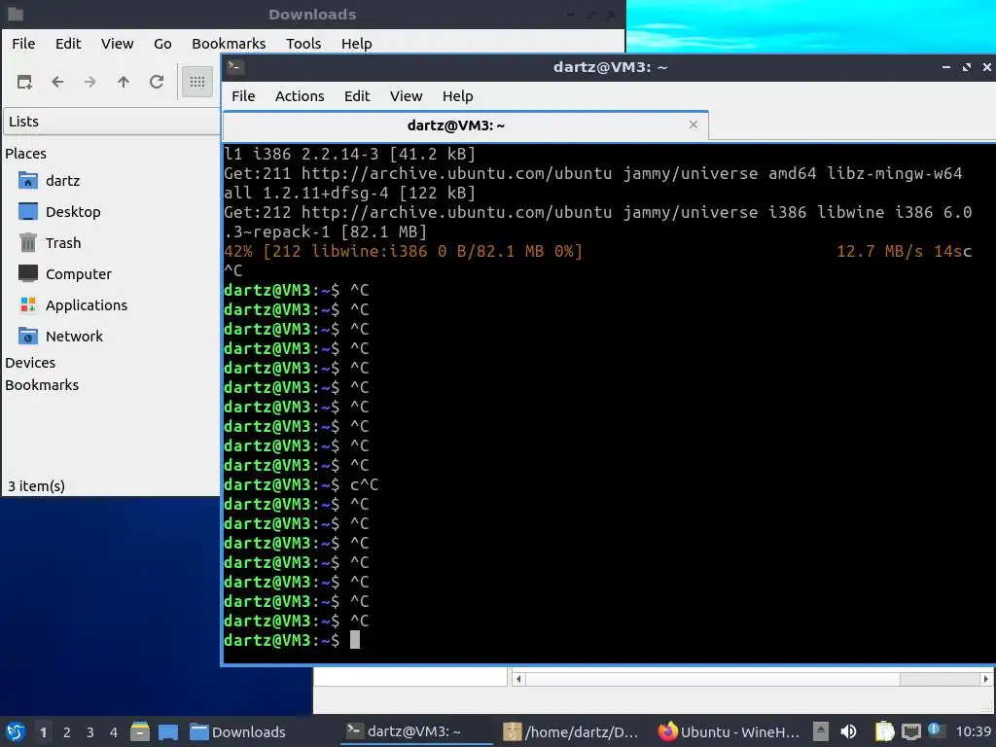Open the terminal Edit menu
The image size is (996, 747).
click(x=356, y=96)
